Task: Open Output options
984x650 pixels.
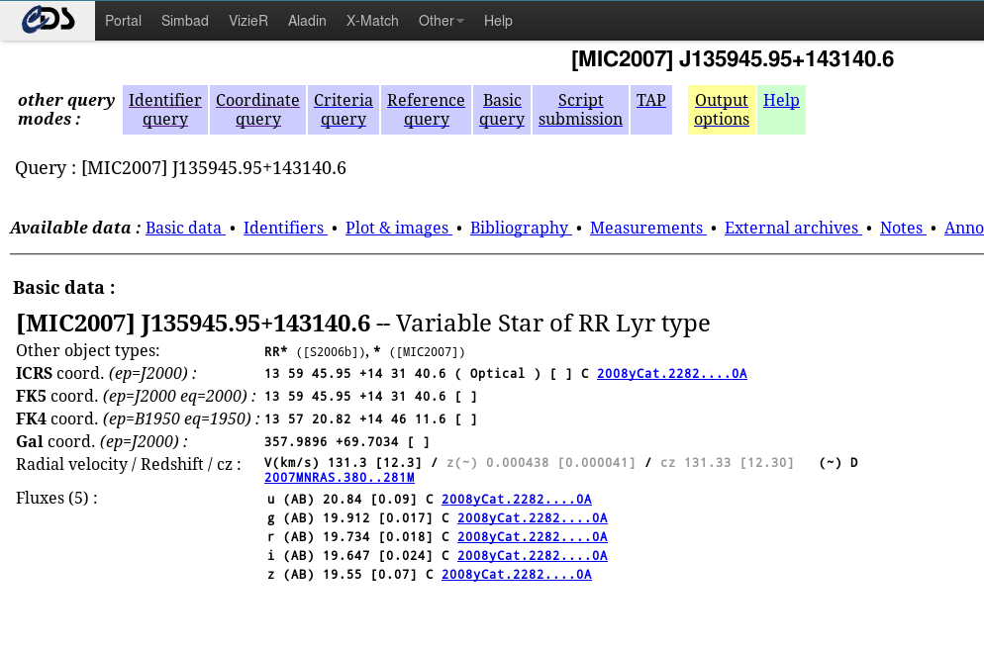Action: pos(722,110)
